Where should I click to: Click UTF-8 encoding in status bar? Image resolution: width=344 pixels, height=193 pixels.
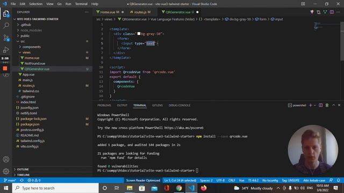tap(220, 180)
